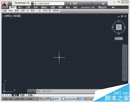Viewport: 130px width, 102px height.
Task: Click the ViewCube 南 compass direction
Action: 119,33
